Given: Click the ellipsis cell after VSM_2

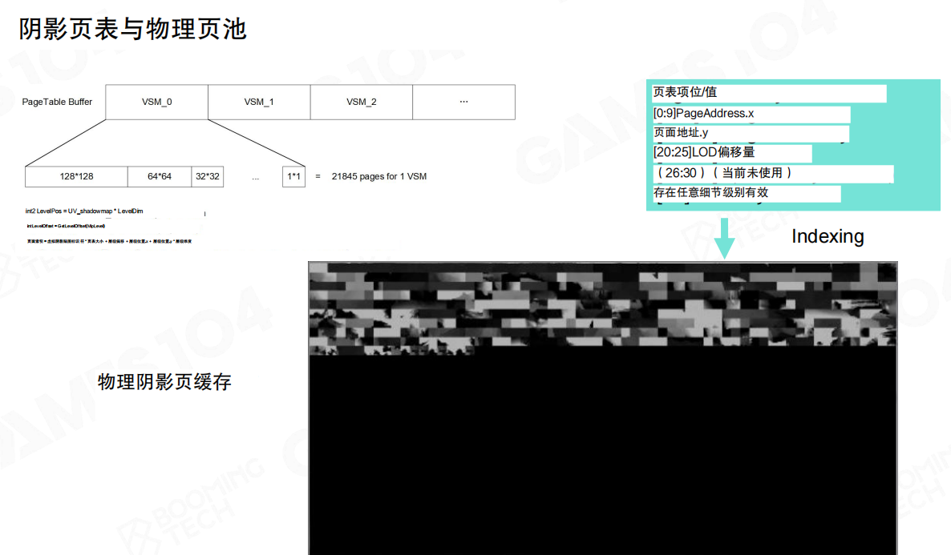Looking at the screenshot, I should [x=463, y=103].
